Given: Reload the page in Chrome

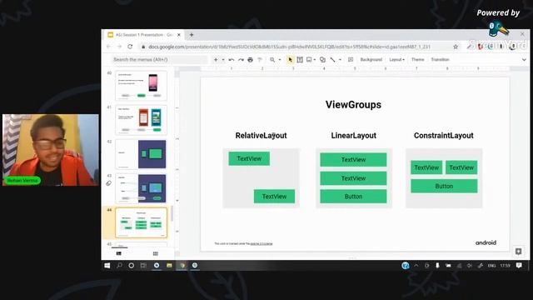Looking at the screenshot, I should click(x=130, y=47).
